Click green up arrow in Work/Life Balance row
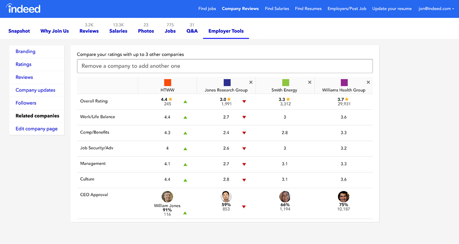 [185, 117]
